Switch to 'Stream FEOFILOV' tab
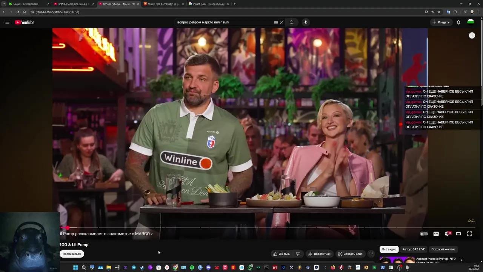 (163, 4)
